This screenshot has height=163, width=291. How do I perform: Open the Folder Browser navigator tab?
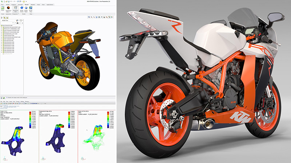5,18
